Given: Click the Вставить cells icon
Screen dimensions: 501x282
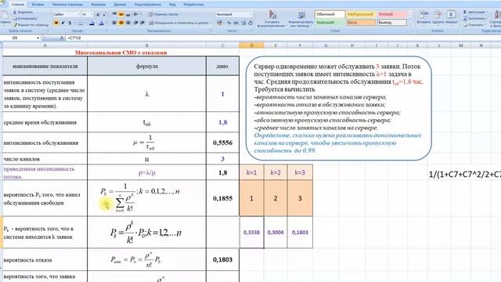Looking at the screenshot, I should click(424, 14).
